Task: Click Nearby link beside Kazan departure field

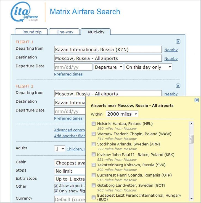Action: coord(171,50)
